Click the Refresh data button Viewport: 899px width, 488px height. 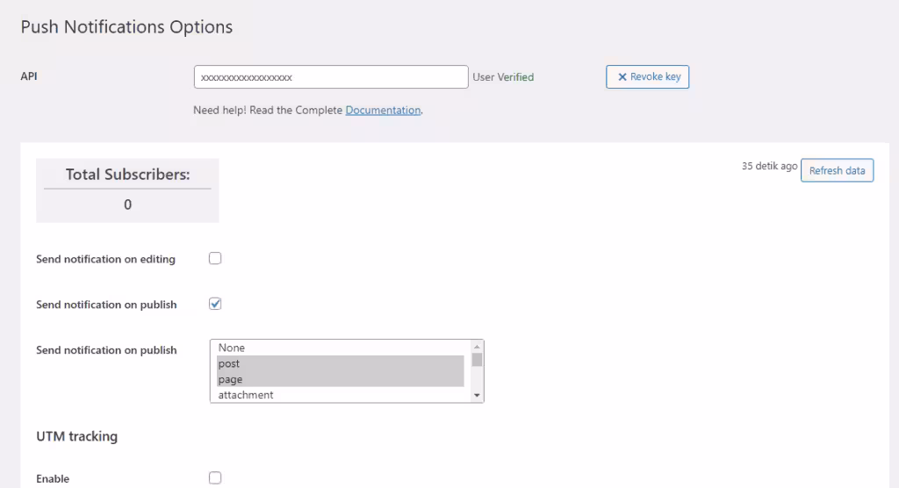click(x=837, y=171)
